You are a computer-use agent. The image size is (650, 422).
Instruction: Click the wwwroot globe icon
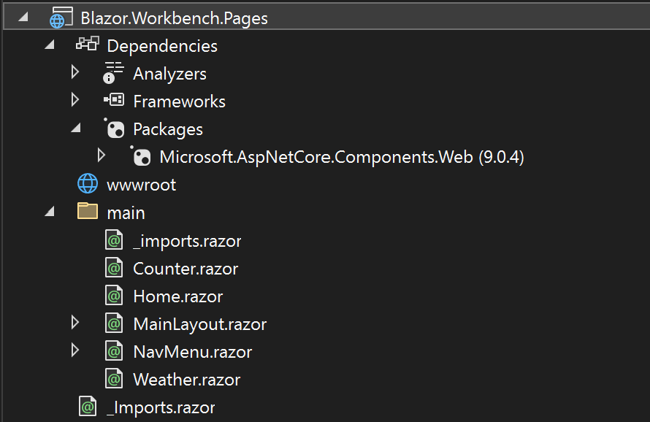click(88, 184)
